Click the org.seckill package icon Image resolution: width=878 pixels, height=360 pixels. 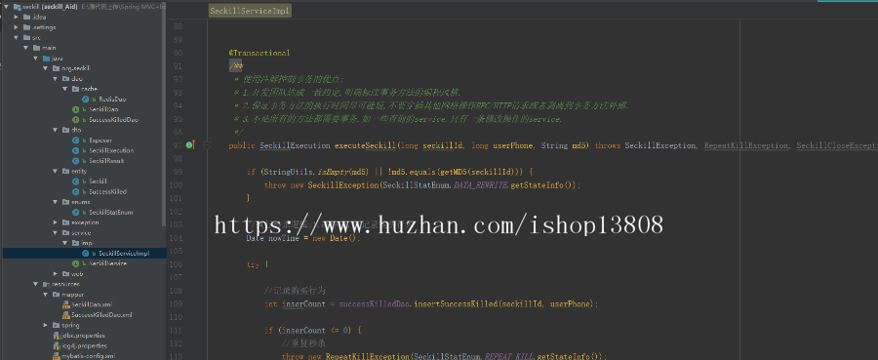point(56,68)
